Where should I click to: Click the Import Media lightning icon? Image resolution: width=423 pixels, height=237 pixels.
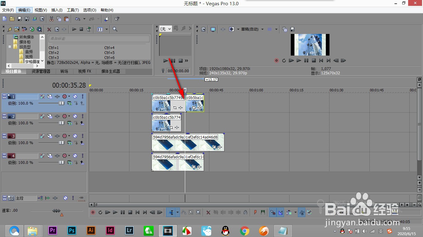click(x=10, y=29)
